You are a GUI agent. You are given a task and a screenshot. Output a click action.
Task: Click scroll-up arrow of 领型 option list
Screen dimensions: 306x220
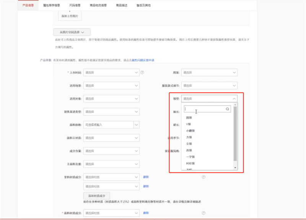pos(235,105)
